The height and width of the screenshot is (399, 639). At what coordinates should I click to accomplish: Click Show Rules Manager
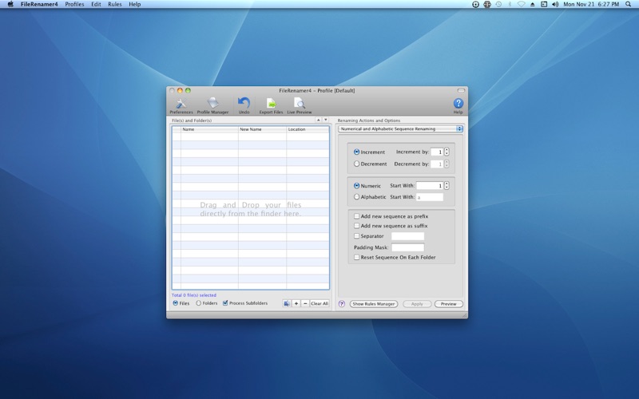point(373,304)
